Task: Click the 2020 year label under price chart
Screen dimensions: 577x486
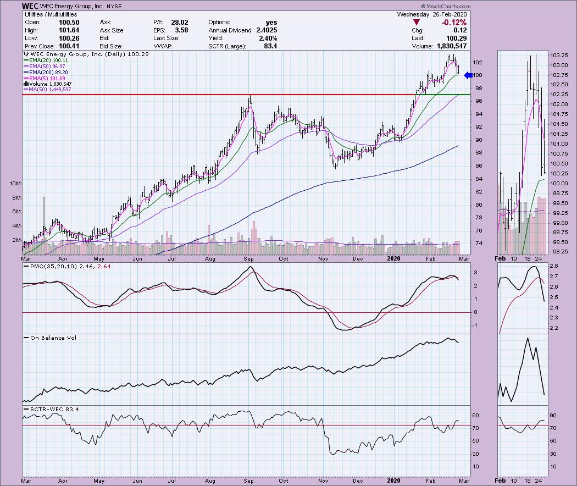Action: click(x=393, y=258)
